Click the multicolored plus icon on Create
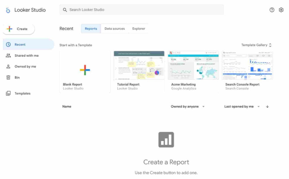The height and width of the screenshot is (179, 289). [9, 29]
